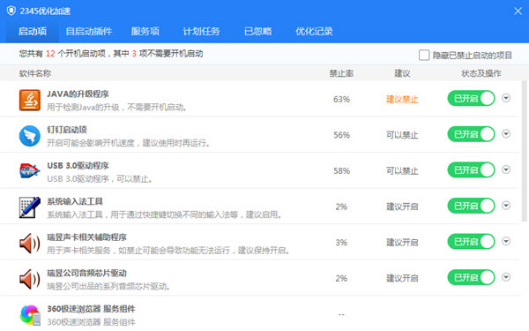Screen dimensions: 529x331
Task: Select the USB 3.0驱动程序 title text
Action: [x=78, y=166]
